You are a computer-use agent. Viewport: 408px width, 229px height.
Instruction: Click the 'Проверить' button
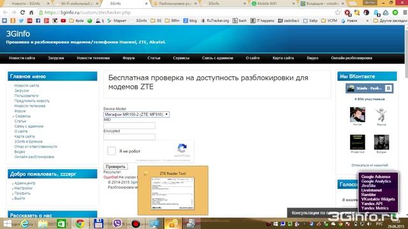pyautogui.click(x=115, y=167)
